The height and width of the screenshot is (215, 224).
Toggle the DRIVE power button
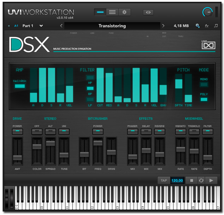click(17, 131)
